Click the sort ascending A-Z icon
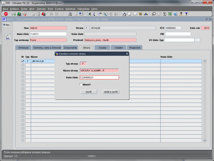The width and height of the screenshot is (214, 161). (x=51, y=14)
